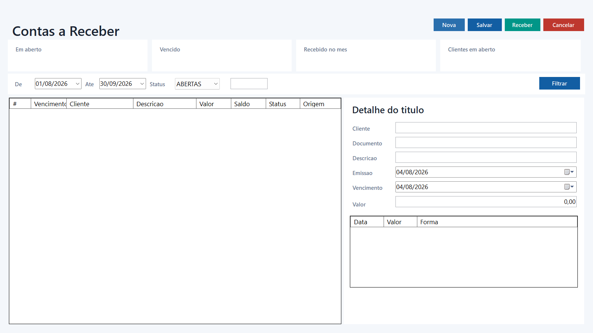The height and width of the screenshot is (333, 593).
Task: Click the Clientes em aberto summary card
Action: point(510,55)
